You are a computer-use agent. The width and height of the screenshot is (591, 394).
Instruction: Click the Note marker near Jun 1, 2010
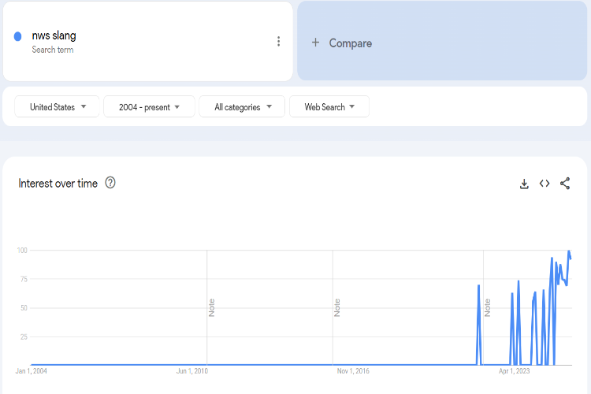(x=211, y=307)
